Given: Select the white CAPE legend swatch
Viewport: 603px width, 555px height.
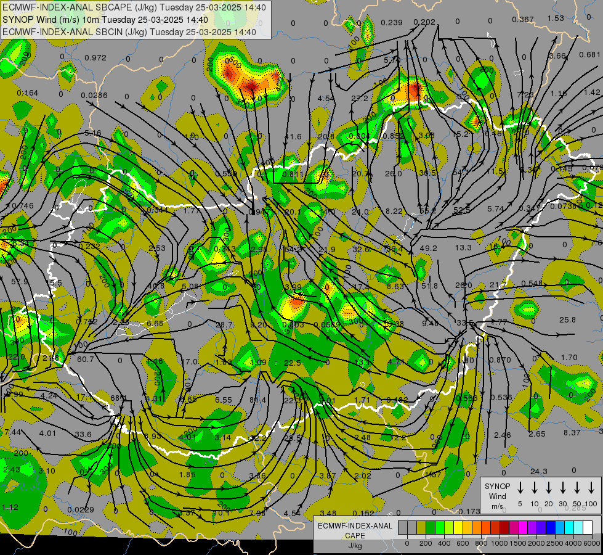Looking at the screenshot, I should (x=588, y=527).
